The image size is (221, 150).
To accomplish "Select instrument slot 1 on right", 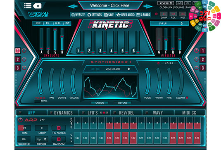I will (x=203, y=51).
